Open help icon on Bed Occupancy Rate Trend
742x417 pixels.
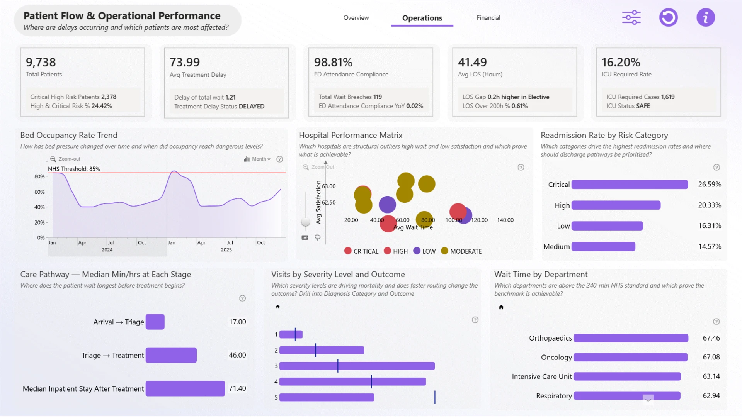(x=280, y=159)
